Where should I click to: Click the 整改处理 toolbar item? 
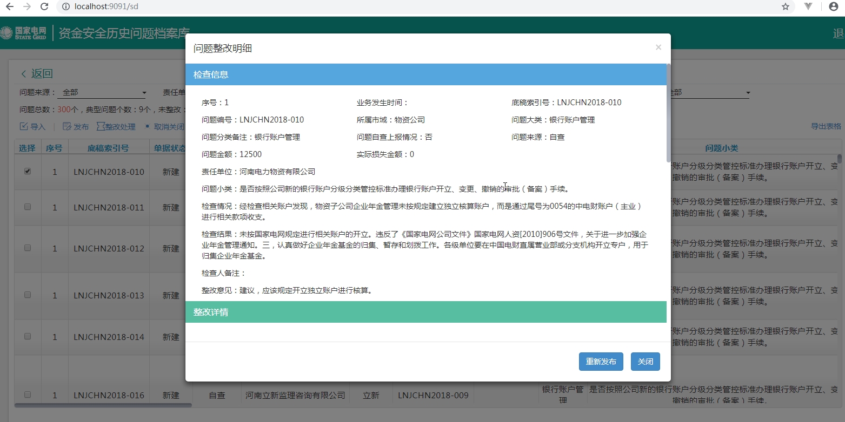pos(116,127)
